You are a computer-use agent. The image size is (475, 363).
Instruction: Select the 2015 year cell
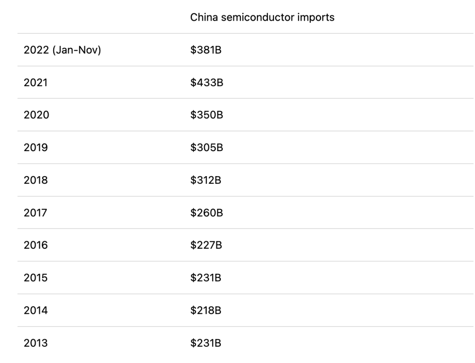click(36, 278)
